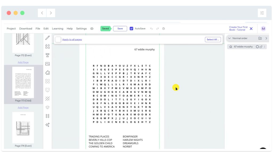273x157 pixels.
Task: Open the Edit menu
Action: pos(46,29)
